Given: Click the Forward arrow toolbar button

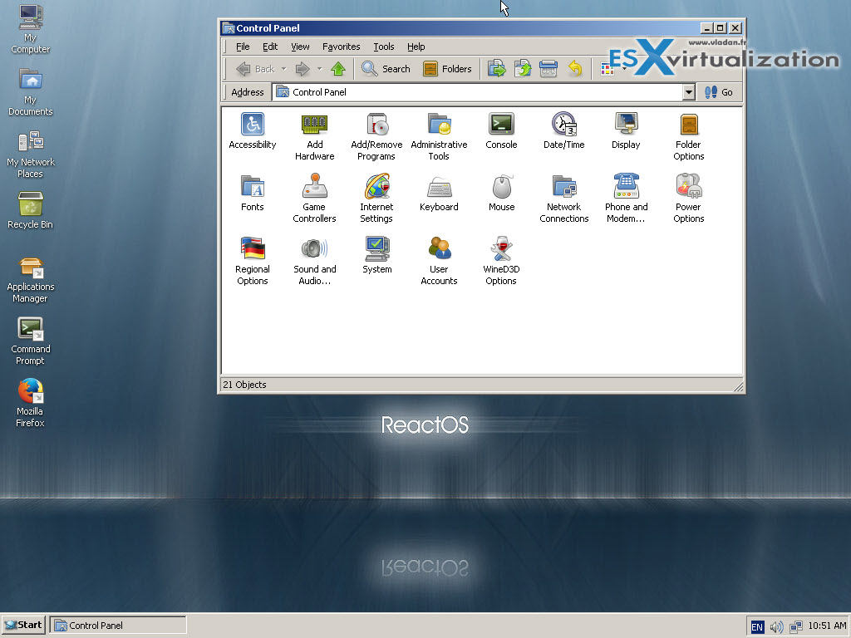Looking at the screenshot, I should (x=303, y=69).
